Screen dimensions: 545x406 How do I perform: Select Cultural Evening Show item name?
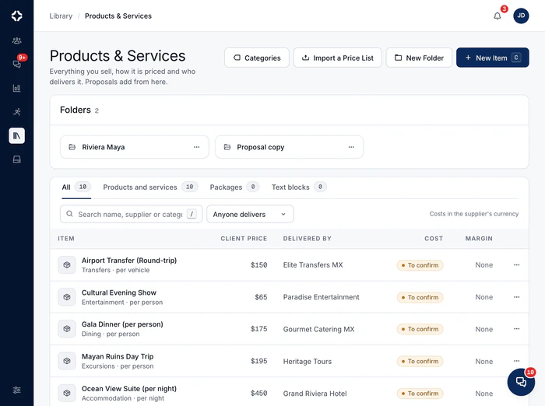pyautogui.click(x=119, y=292)
